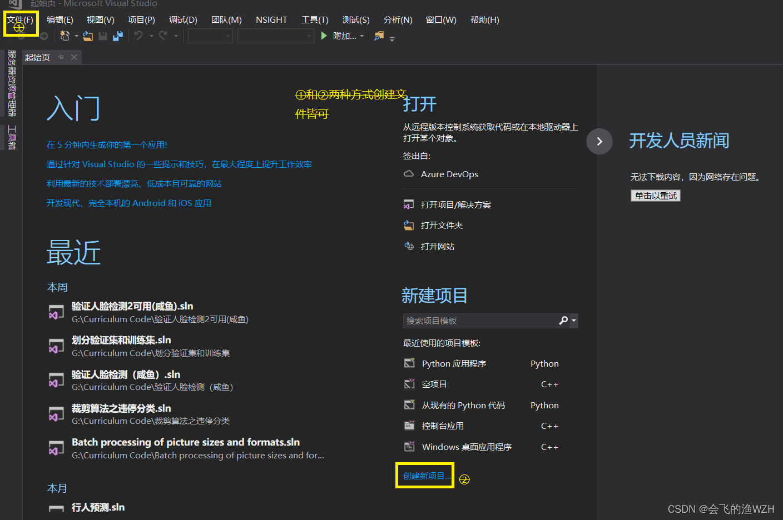Click the Find in Files toolbar icon
Screen dimensions: 783x520
click(379, 36)
